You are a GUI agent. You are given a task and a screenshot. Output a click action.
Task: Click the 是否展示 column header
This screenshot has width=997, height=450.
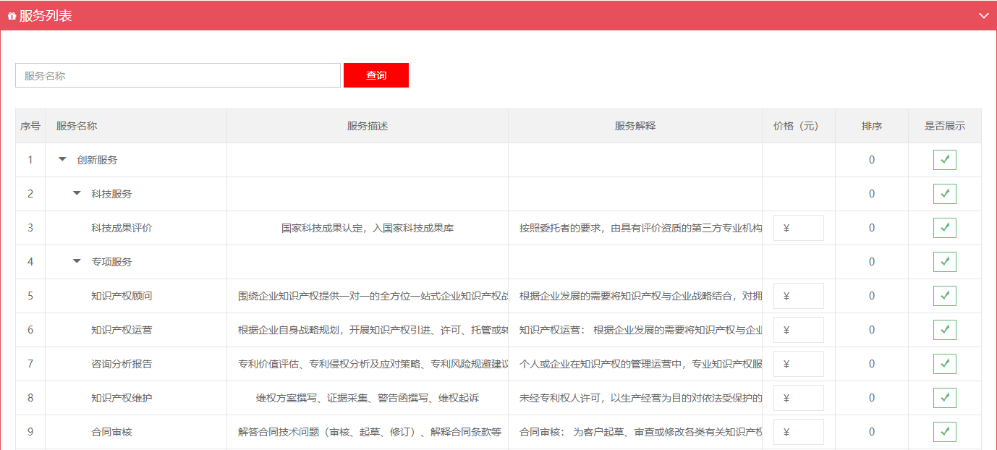point(945,126)
